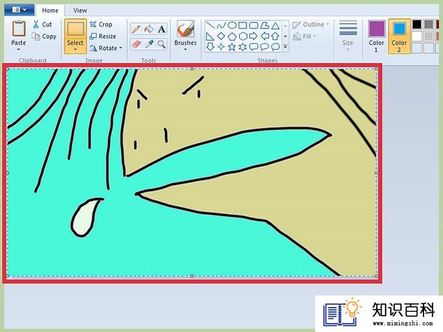Select the Rectangle shape
This screenshot has width=443, height=332.
243,26
